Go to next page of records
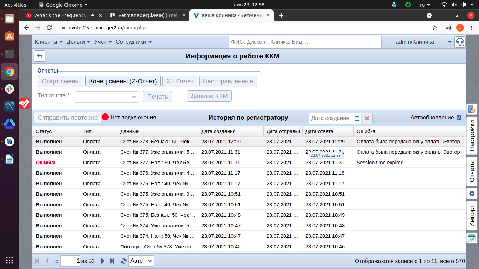 (103, 261)
